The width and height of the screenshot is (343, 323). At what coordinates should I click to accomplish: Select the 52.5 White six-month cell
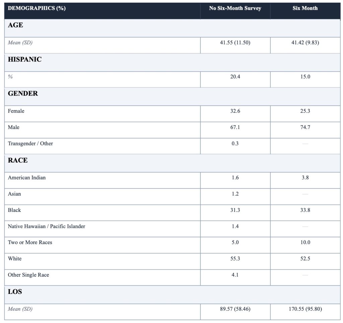[x=305, y=259]
